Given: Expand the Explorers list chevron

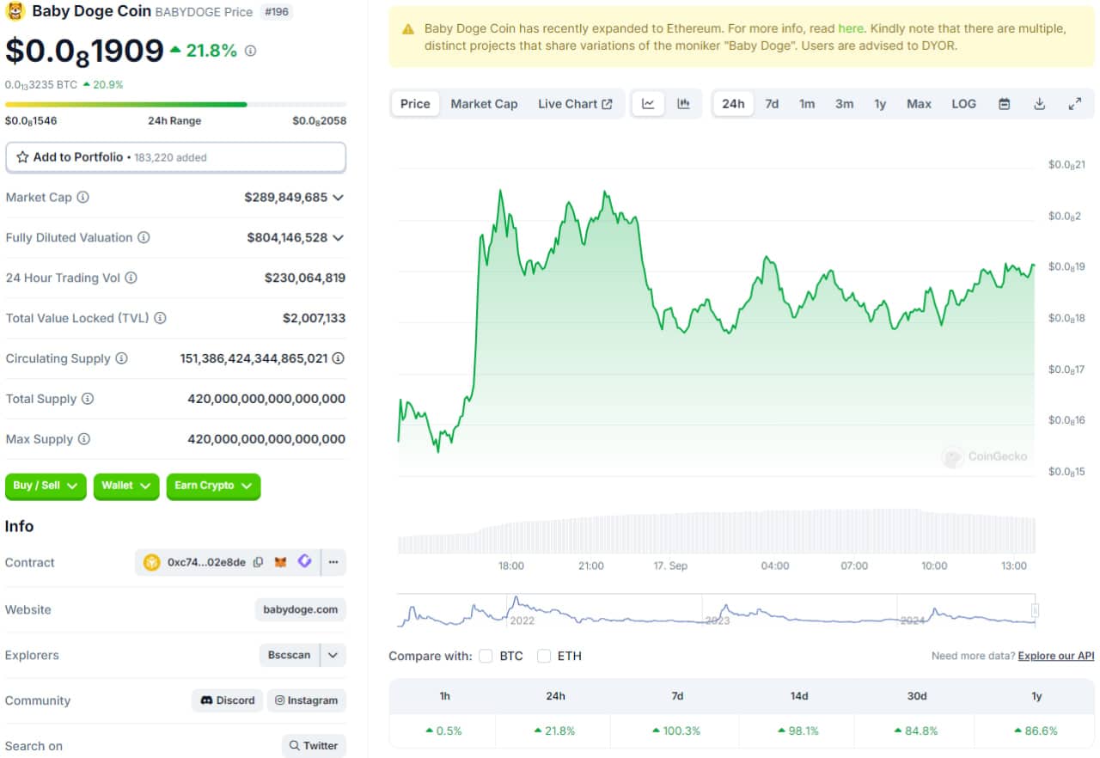Looking at the screenshot, I should click(x=333, y=655).
